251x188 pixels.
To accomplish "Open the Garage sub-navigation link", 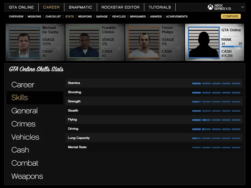I will [x=102, y=16].
